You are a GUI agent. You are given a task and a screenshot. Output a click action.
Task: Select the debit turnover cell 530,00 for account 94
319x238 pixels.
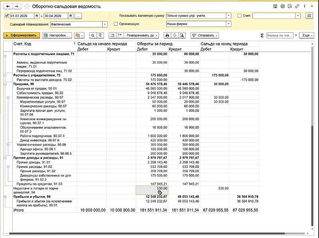click(152, 190)
